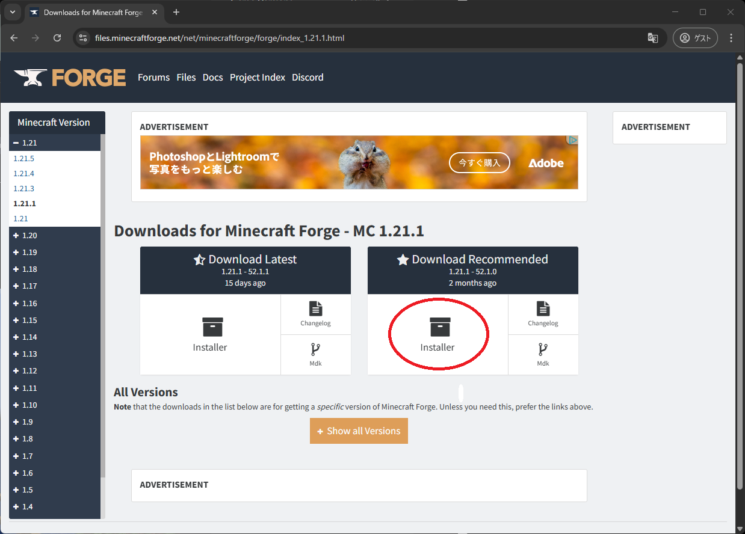Select version 1.21 sub-item in sidebar
The image size is (745, 534).
point(20,219)
